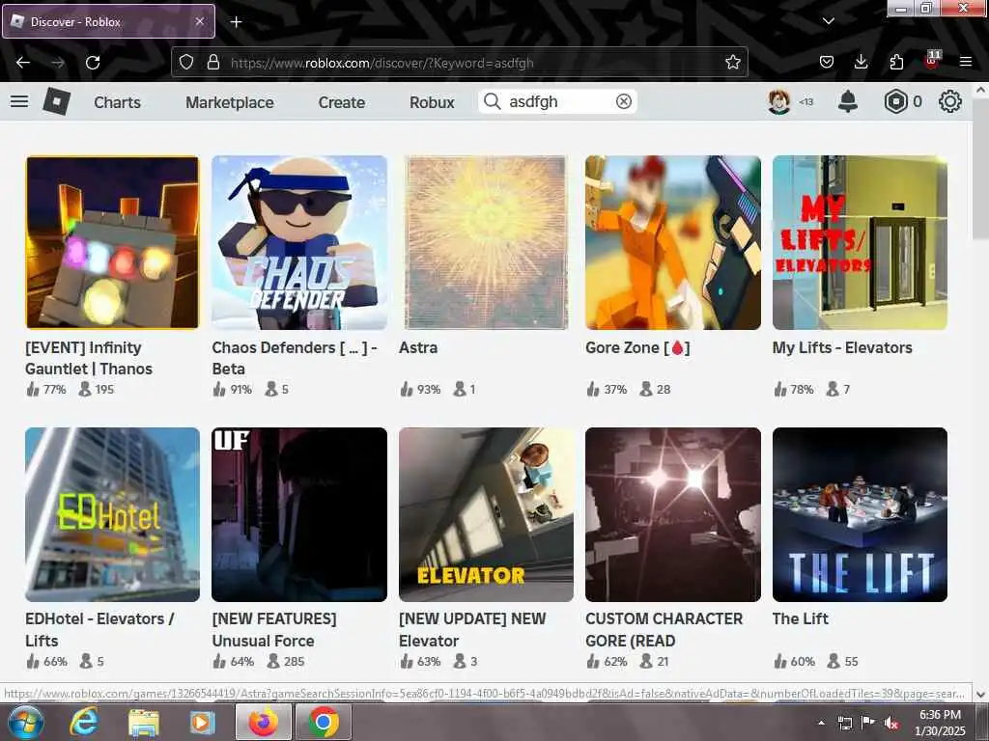Open the Roblox settings gear

950,101
